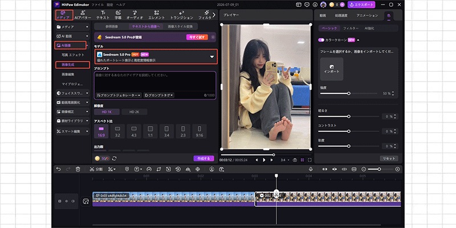
Task: Click the 今すぐ試す button
Action: pyautogui.click(x=197, y=37)
